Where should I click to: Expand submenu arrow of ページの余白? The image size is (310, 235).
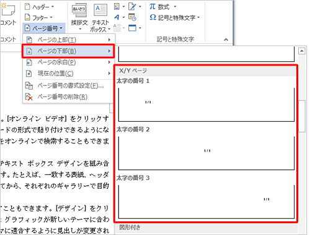tap(109, 62)
